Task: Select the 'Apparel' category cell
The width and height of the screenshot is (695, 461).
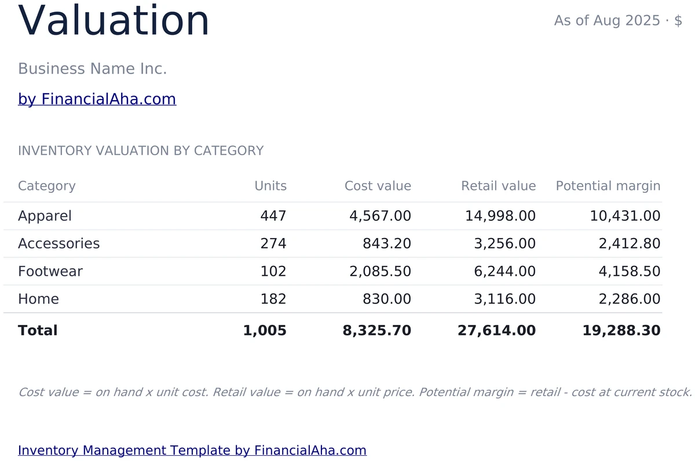Action: click(x=45, y=216)
